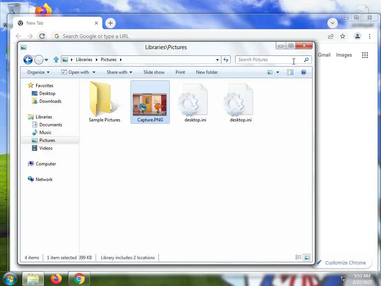The width and height of the screenshot is (381, 286).
Task: Click Print in the toolbar
Action: coord(180,72)
